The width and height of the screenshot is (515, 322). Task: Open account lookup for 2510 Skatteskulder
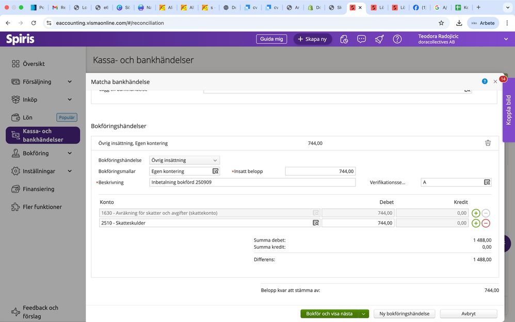(316, 223)
